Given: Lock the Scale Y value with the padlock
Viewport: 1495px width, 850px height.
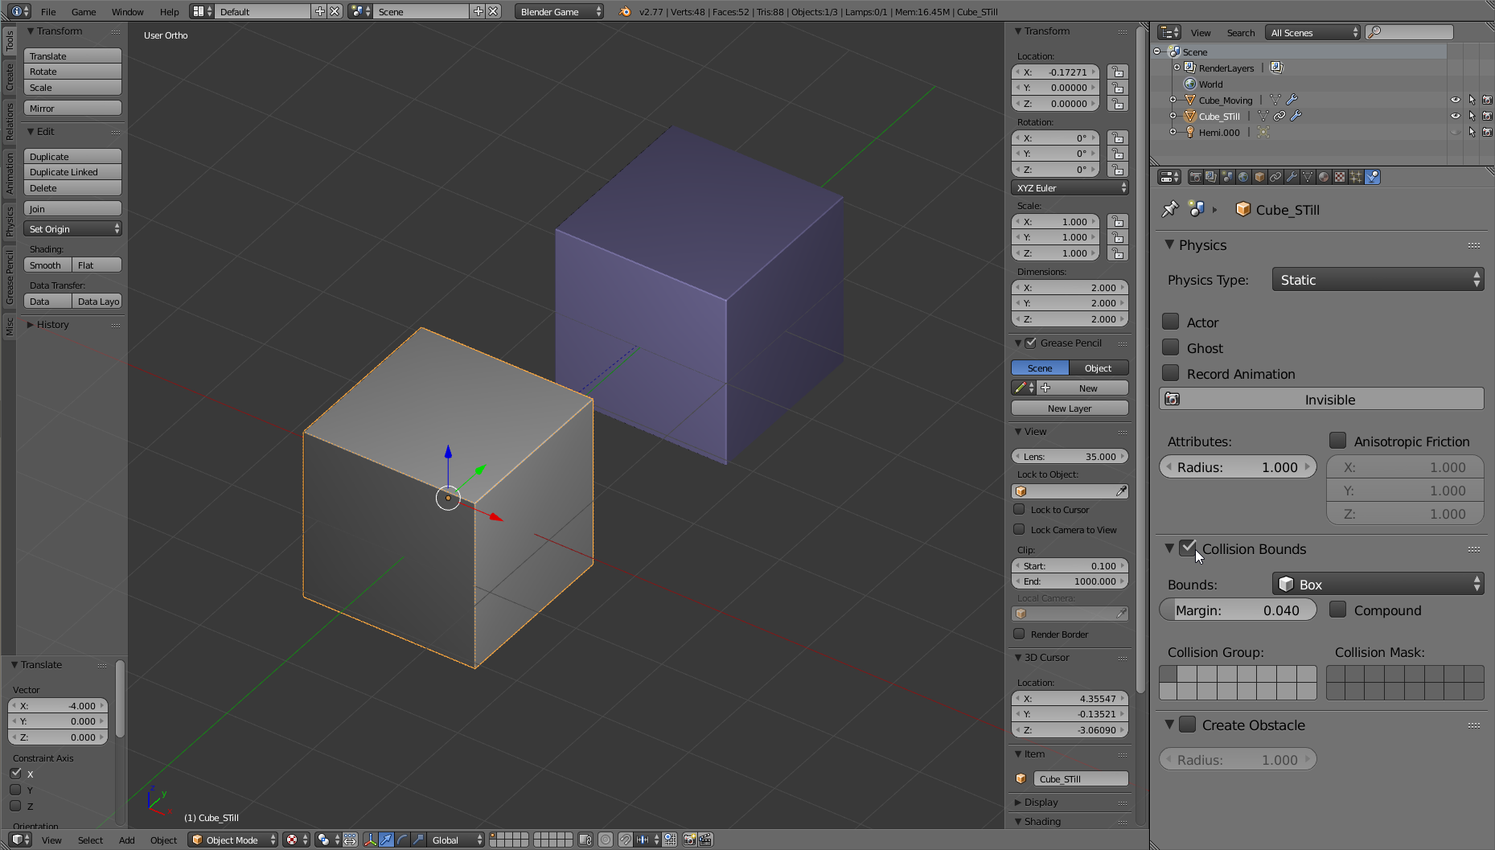Looking at the screenshot, I should [1117, 237].
